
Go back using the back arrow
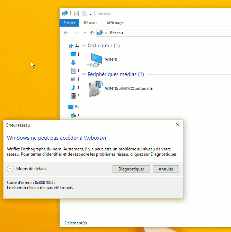tap(66, 33)
